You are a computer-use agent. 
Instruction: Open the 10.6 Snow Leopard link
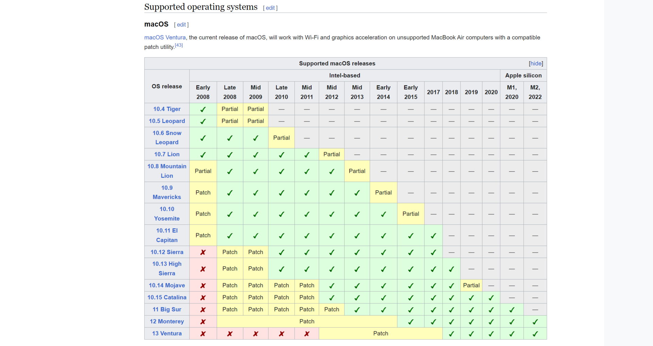pos(167,138)
